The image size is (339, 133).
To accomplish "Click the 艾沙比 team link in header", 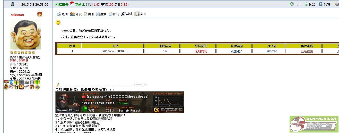I will (80, 4).
